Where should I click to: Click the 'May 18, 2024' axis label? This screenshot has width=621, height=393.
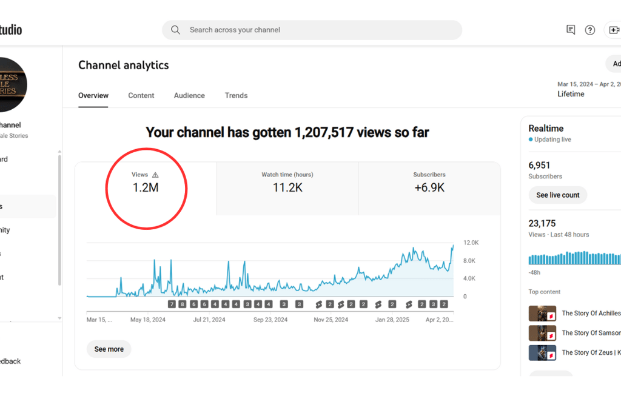pos(148,320)
